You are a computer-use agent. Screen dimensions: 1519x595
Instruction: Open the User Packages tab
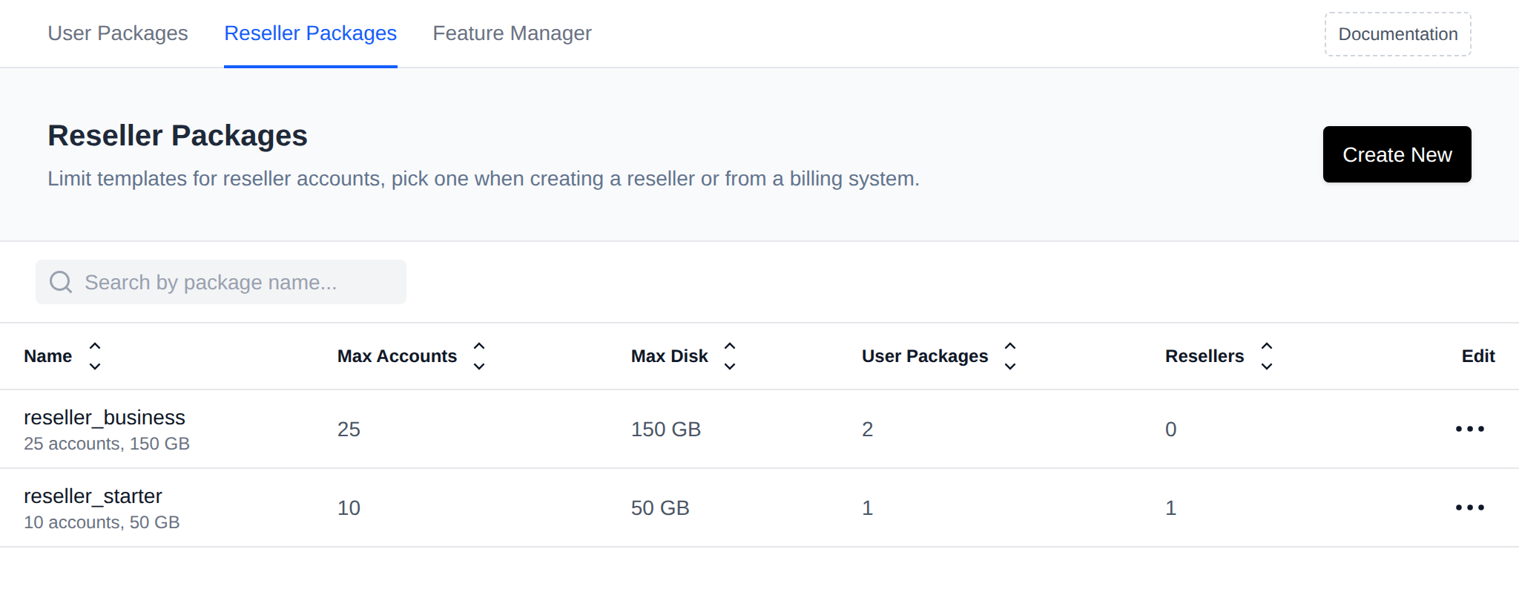(118, 33)
